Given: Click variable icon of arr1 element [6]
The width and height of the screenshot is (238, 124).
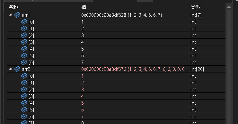Looking at the screenshot, I should tap(24, 62).
